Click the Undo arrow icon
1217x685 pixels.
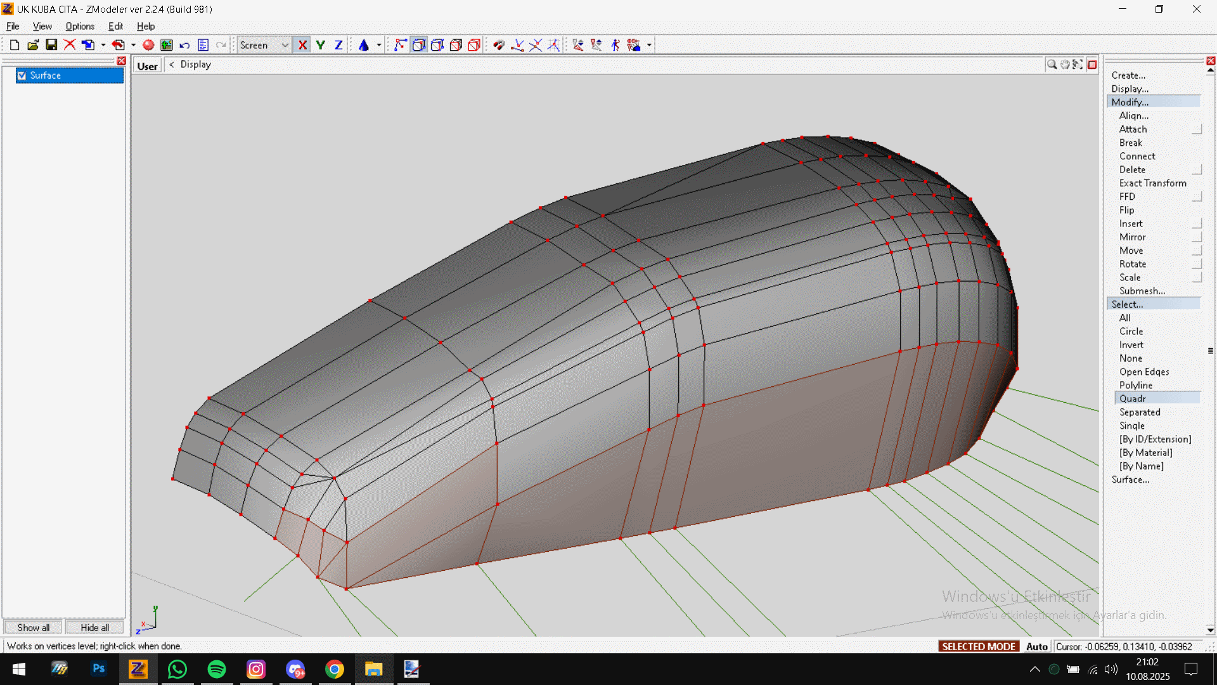tap(184, 45)
